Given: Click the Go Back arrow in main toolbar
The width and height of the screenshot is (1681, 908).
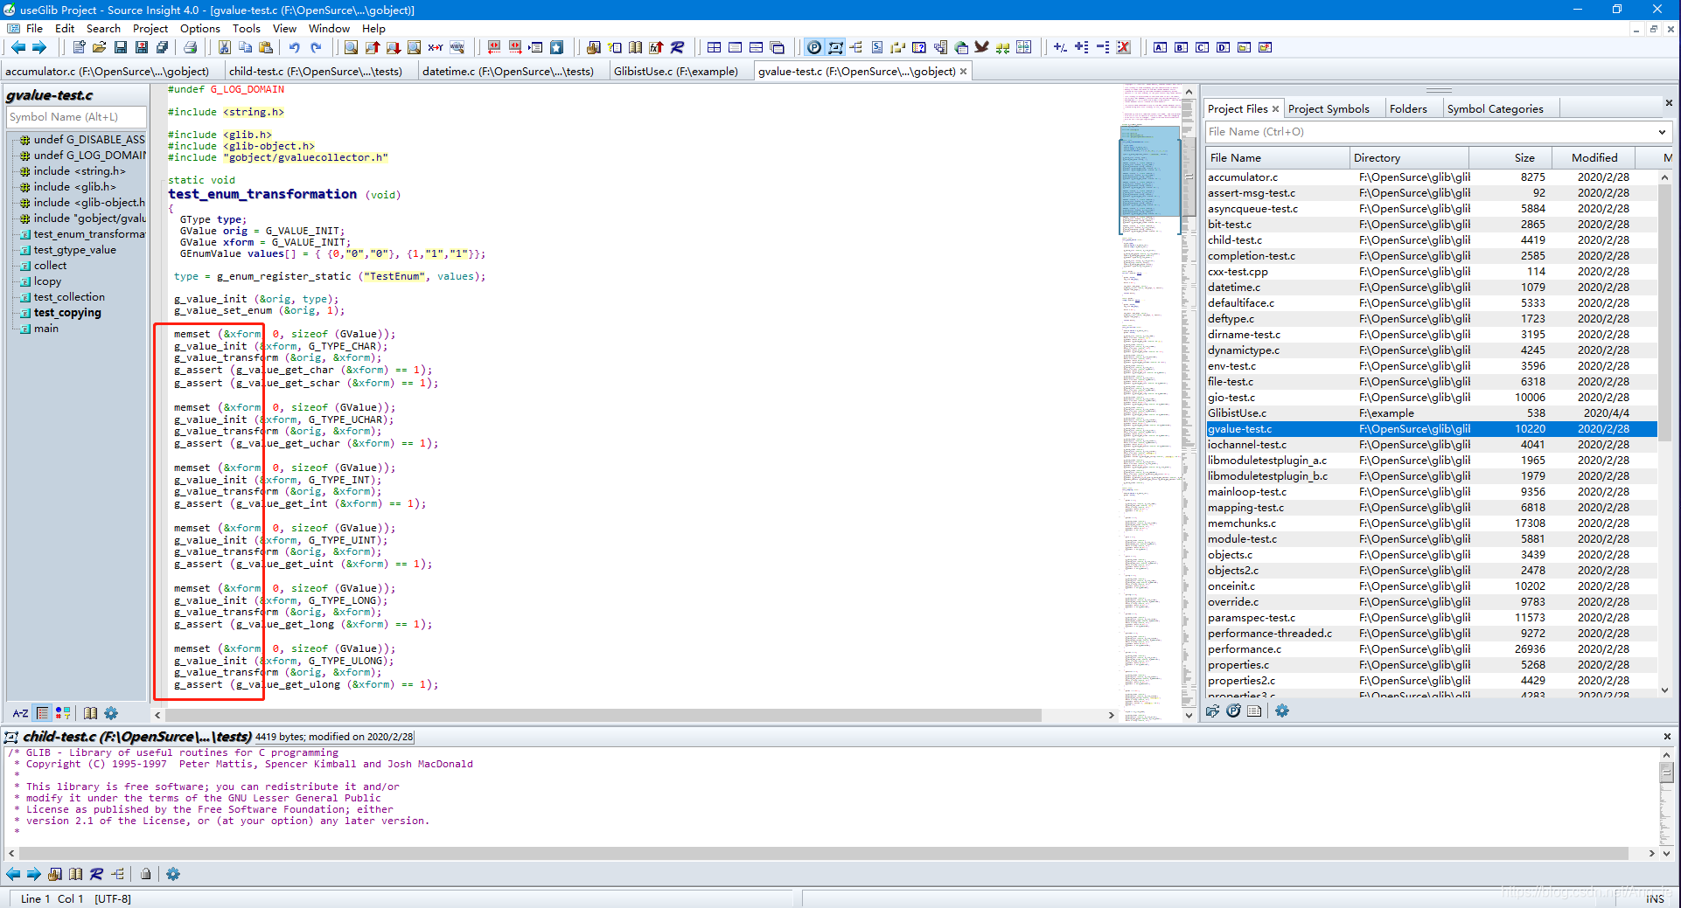Looking at the screenshot, I should pyautogui.click(x=18, y=47).
